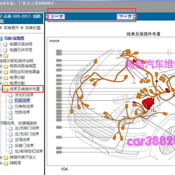Click connector label ER42 in diagram
The image size is (175, 175).
coord(59,127)
